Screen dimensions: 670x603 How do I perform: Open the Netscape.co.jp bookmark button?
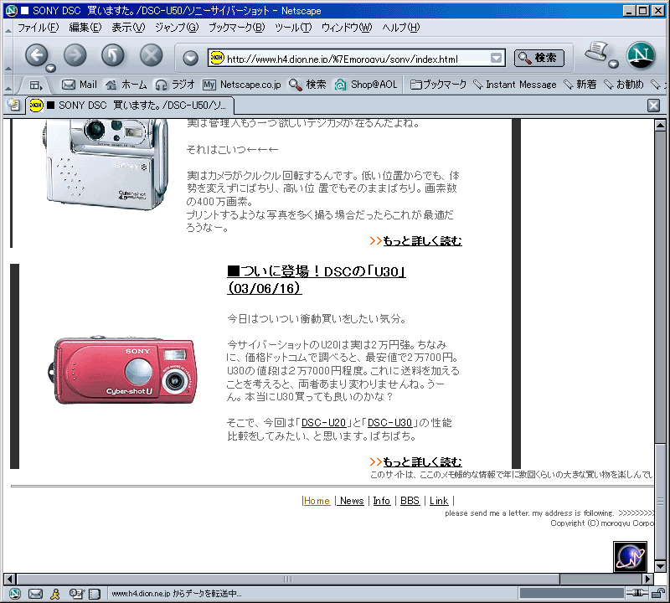(x=242, y=85)
